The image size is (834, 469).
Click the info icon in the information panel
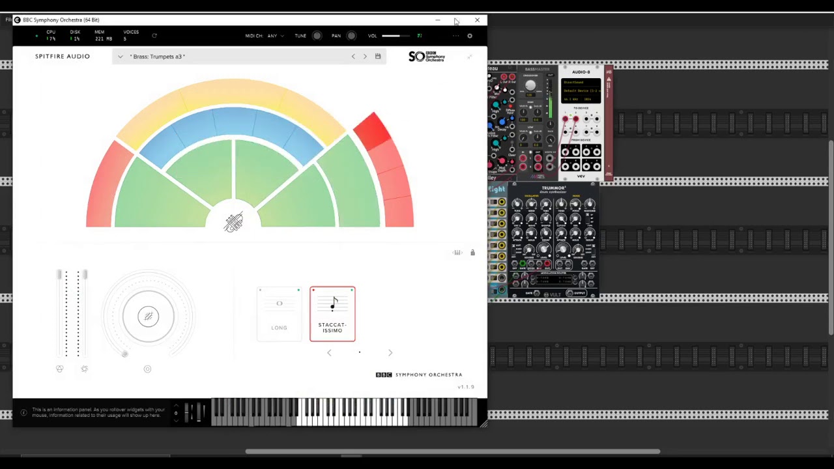pyautogui.click(x=23, y=412)
